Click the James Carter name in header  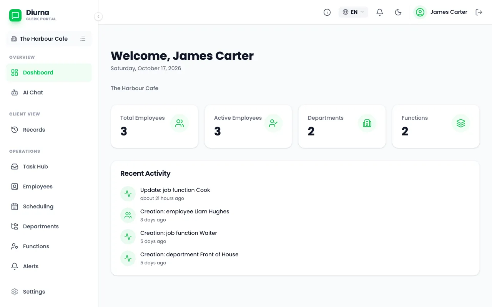[x=449, y=12]
